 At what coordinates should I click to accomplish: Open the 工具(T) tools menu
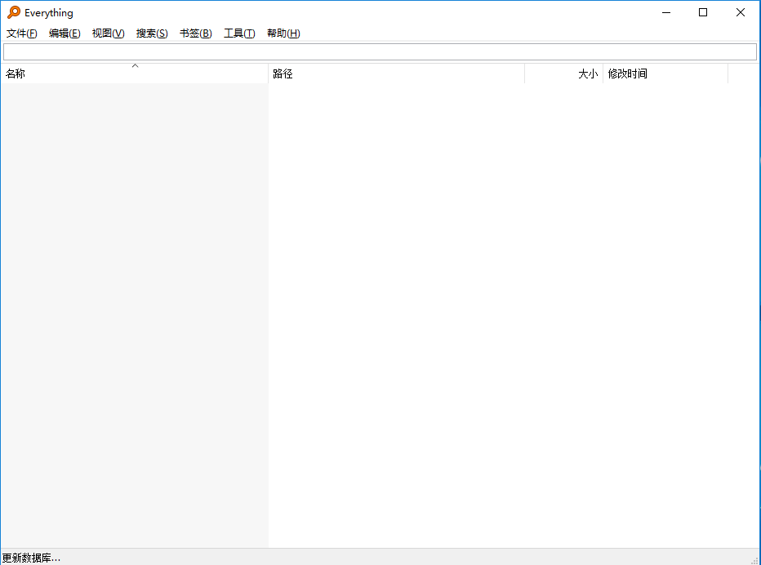tap(238, 33)
